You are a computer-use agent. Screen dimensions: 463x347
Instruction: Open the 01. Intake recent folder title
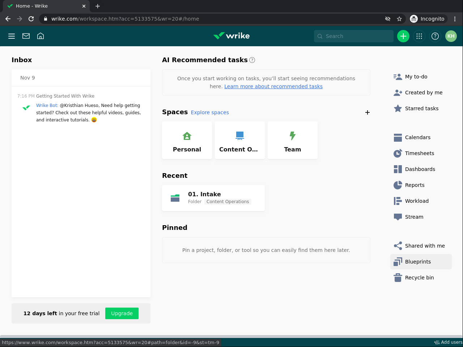click(x=204, y=194)
